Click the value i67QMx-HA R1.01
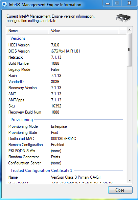 65,51
